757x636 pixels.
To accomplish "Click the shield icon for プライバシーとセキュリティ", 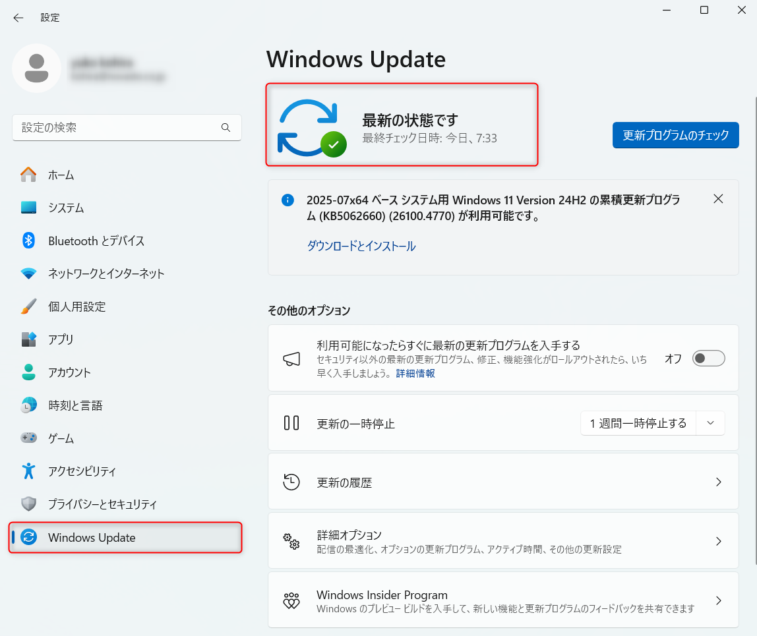I will (x=28, y=504).
